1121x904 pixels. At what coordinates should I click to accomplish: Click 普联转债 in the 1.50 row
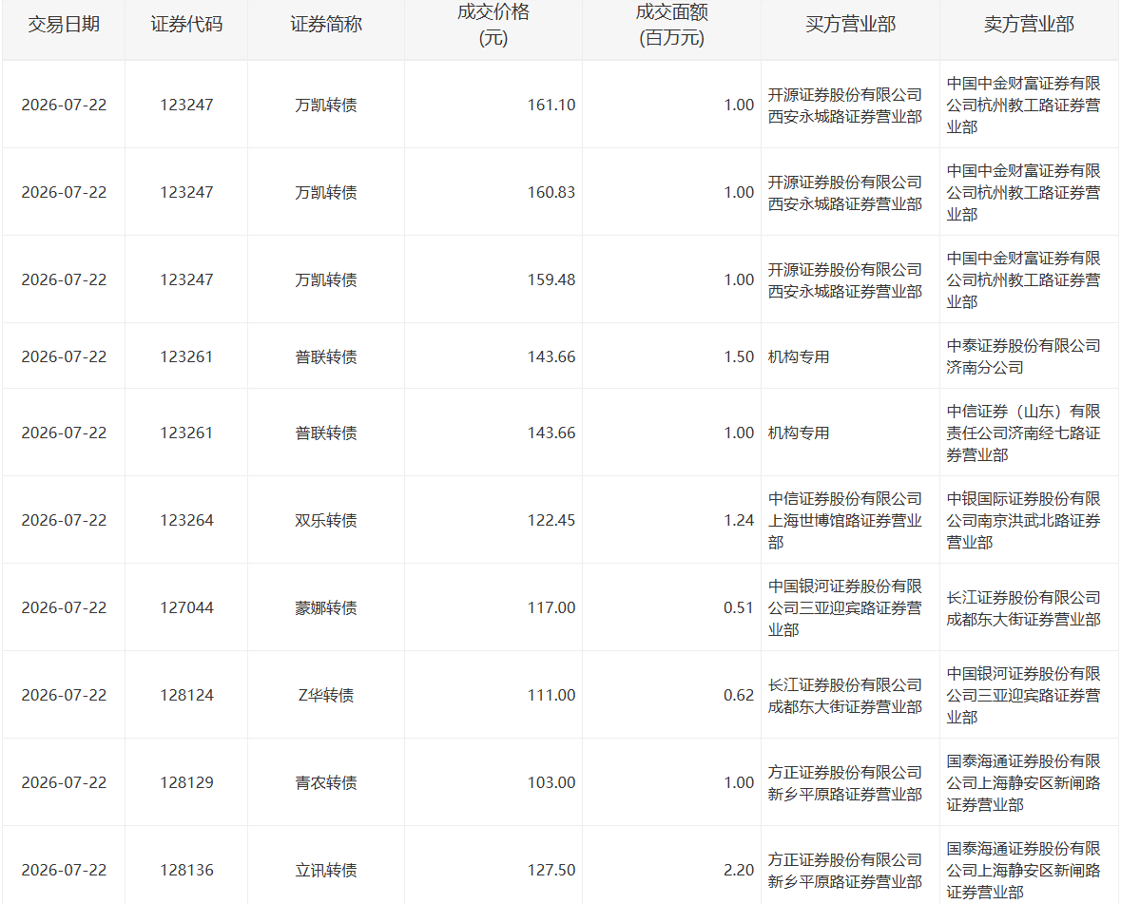(x=326, y=356)
